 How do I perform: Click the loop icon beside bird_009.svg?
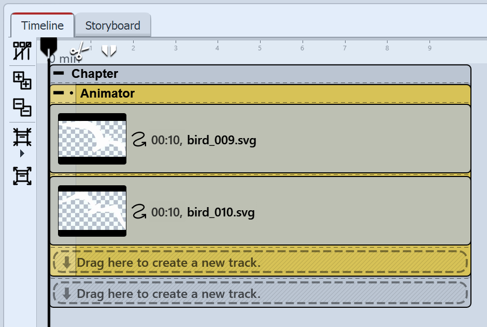140,140
